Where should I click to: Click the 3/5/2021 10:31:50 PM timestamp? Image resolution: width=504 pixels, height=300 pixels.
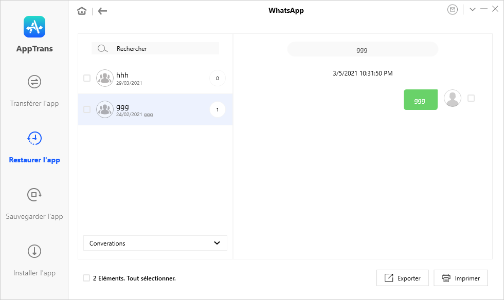coord(363,73)
